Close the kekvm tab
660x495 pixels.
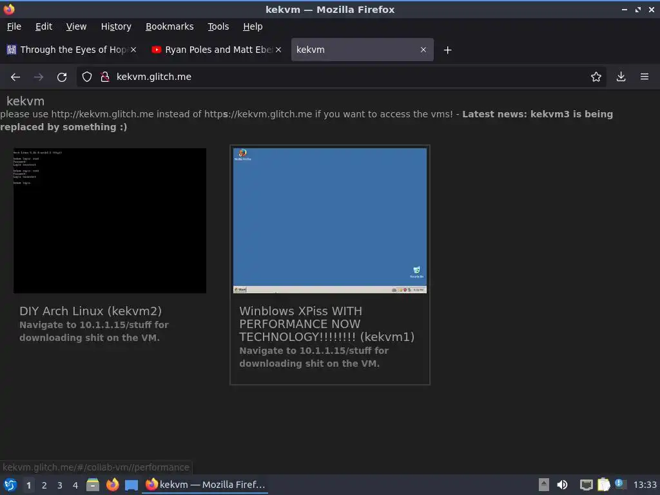pos(423,50)
